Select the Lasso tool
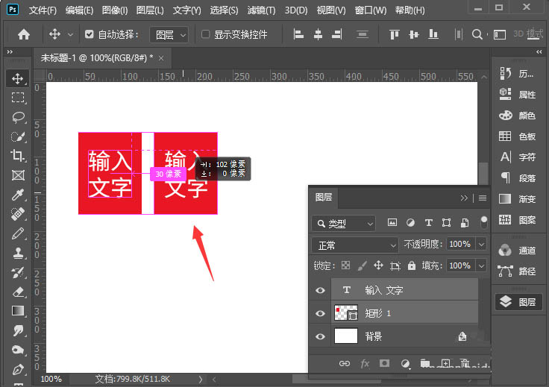 [18, 117]
